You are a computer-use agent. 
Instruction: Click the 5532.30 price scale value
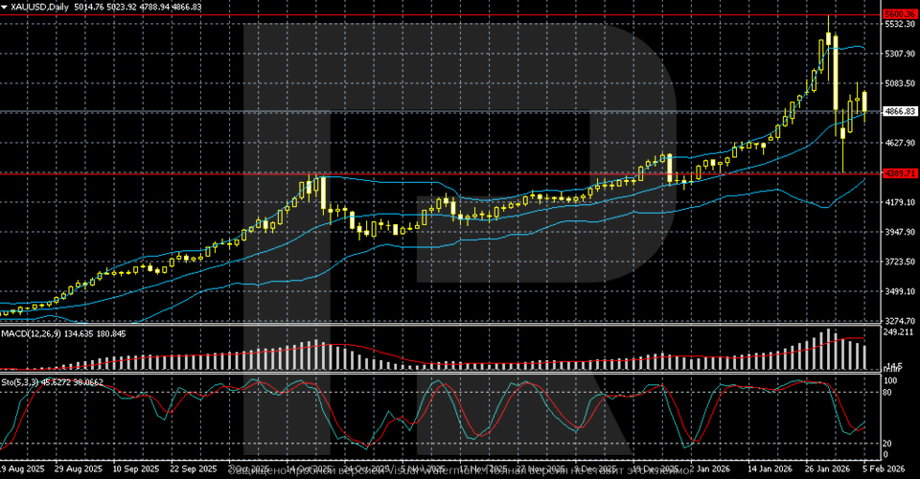(899, 24)
